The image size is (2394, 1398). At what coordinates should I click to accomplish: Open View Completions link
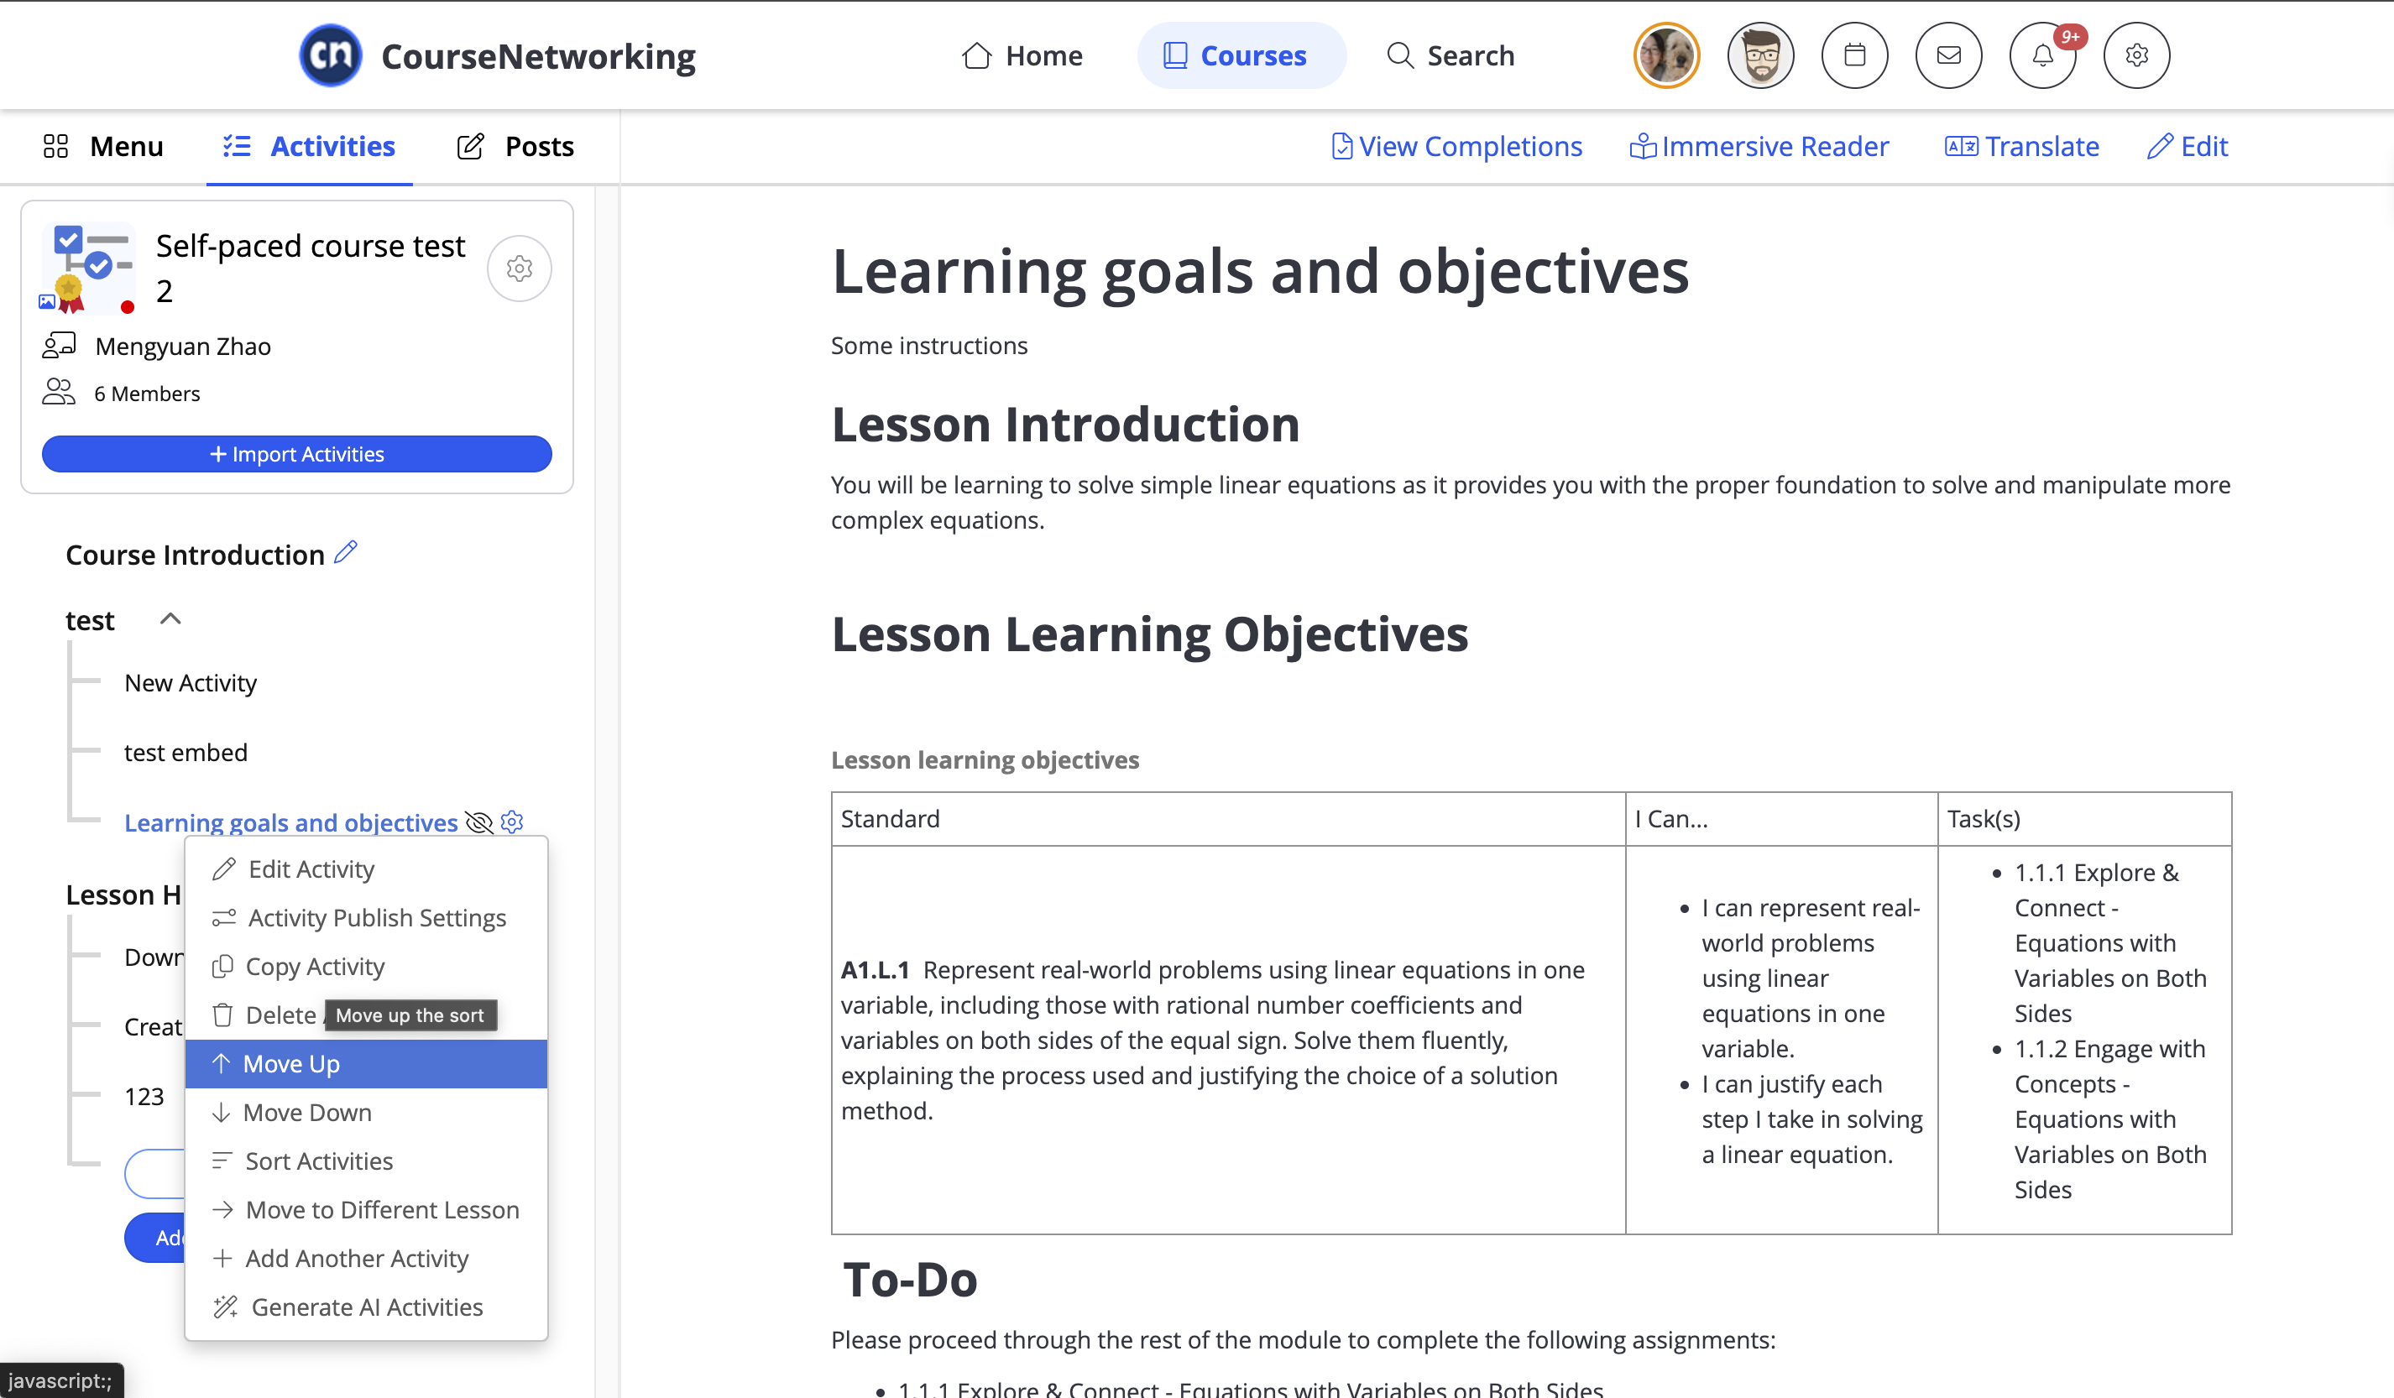click(x=1456, y=146)
